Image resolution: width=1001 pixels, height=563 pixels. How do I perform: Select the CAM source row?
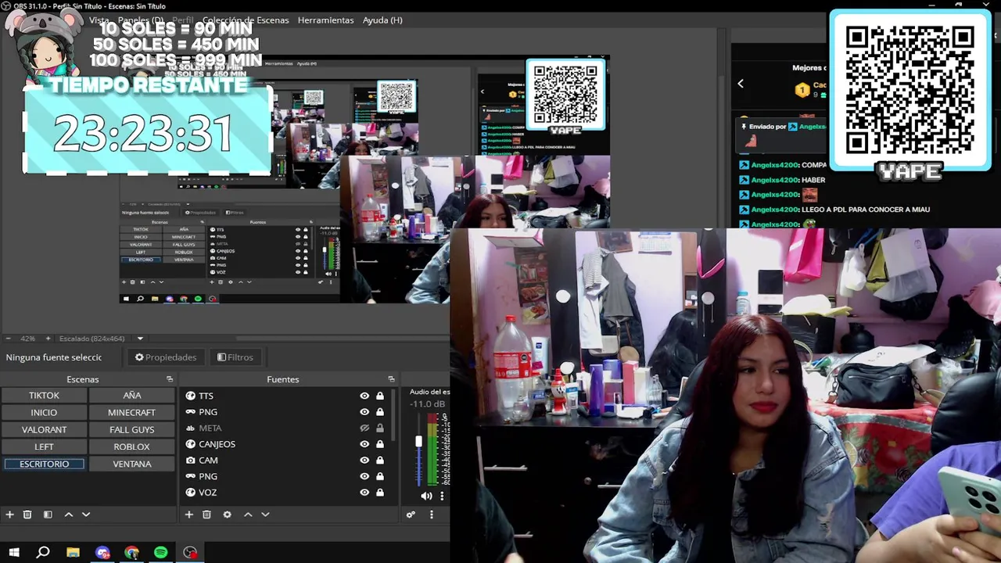tap(285, 461)
